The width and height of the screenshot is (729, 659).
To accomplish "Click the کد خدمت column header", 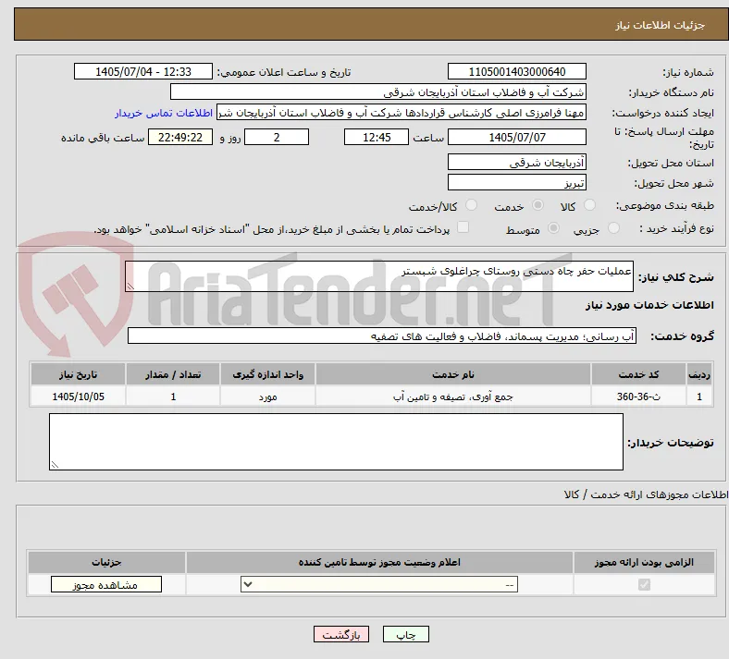I will (x=639, y=374).
